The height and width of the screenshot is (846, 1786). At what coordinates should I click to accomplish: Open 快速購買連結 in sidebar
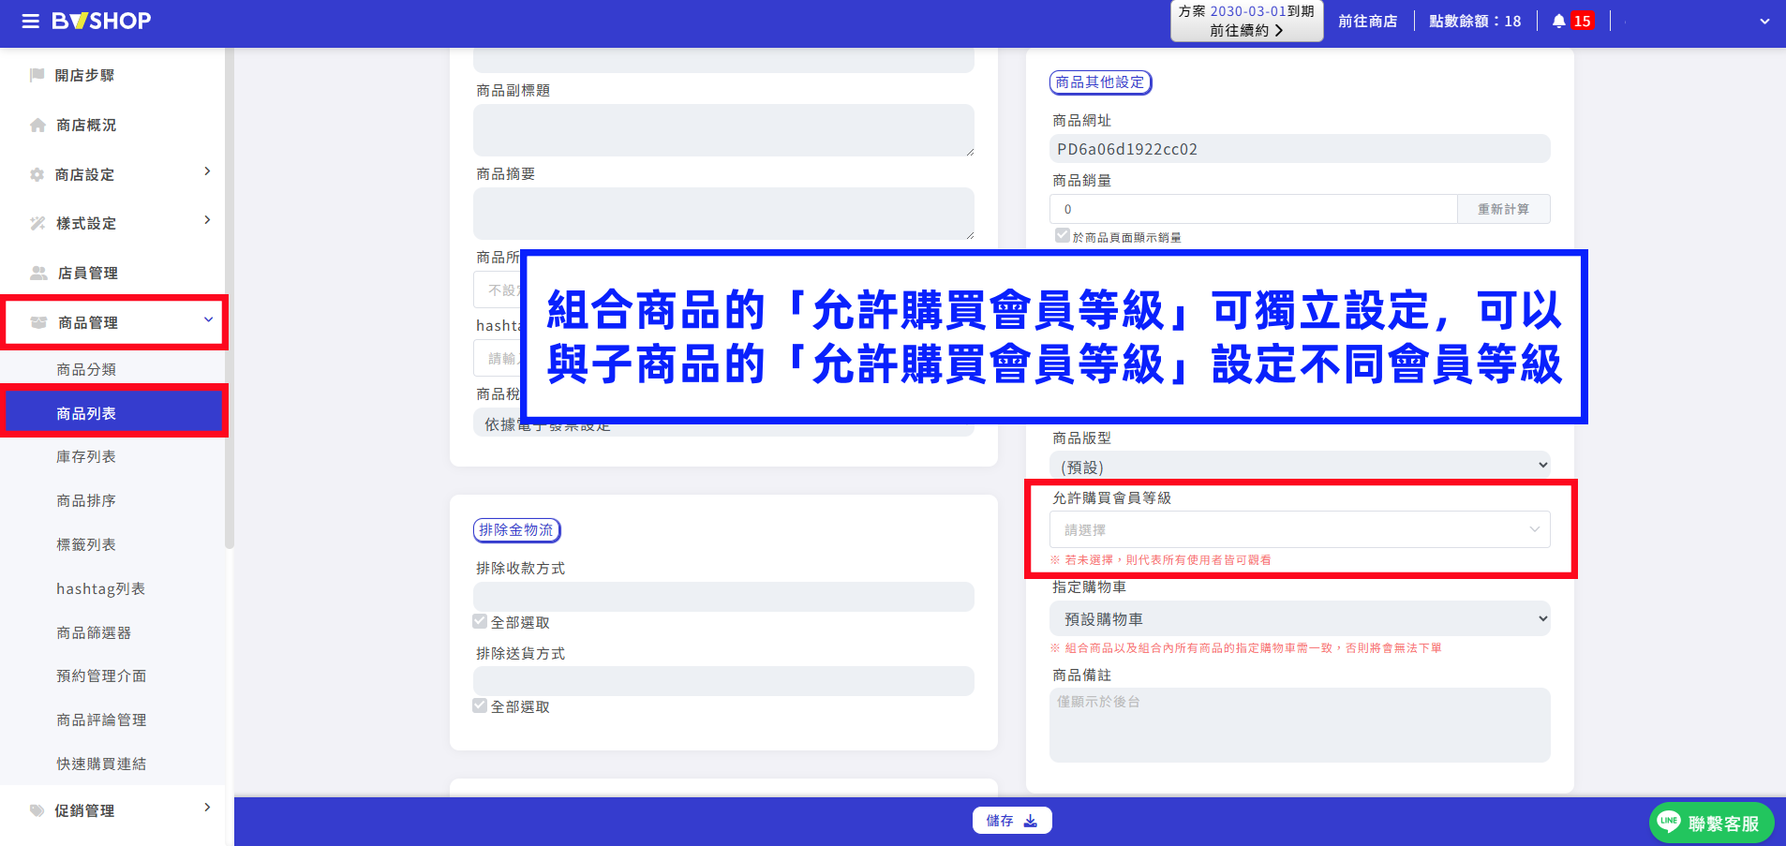(101, 764)
